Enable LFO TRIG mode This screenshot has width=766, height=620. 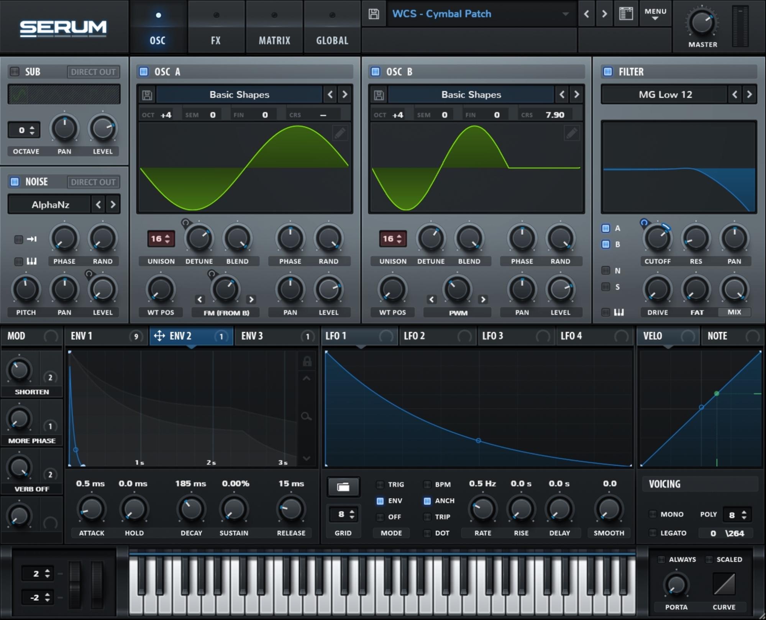coord(380,484)
